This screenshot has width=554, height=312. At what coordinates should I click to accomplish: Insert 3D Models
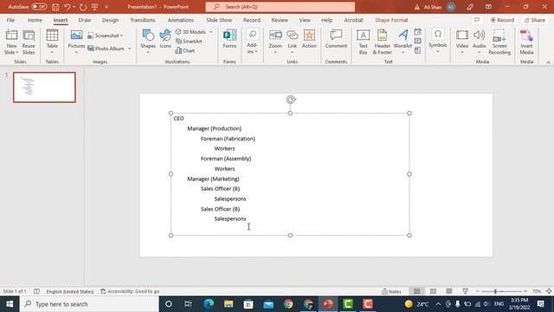tap(190, 32)
